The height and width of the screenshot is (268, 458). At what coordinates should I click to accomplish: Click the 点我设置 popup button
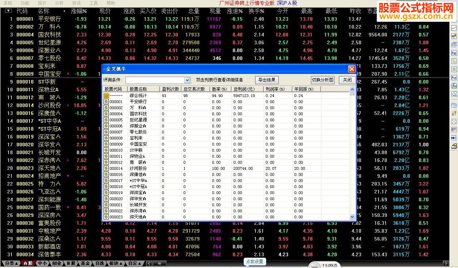pyautogui.click(x=254, y=262)
